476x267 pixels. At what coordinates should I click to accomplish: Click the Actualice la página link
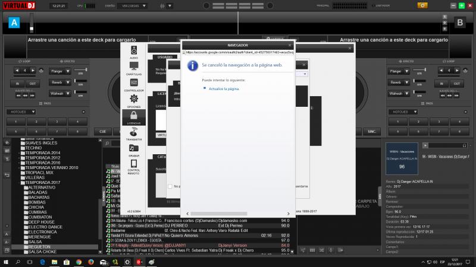(224, 88)
